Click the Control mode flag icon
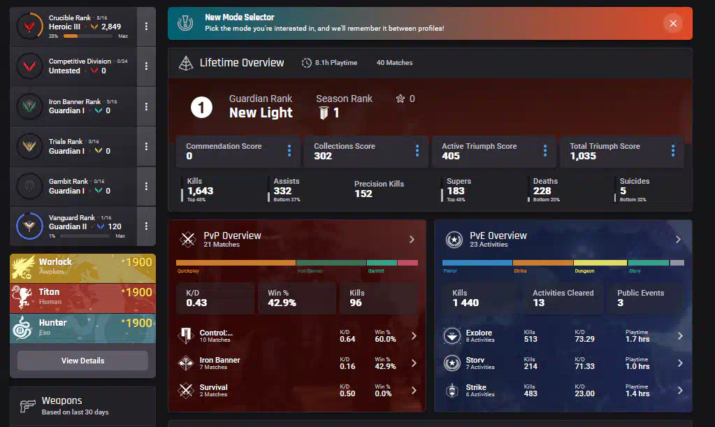The height and width of the screenshot is (427, 715). pos(186,336)
